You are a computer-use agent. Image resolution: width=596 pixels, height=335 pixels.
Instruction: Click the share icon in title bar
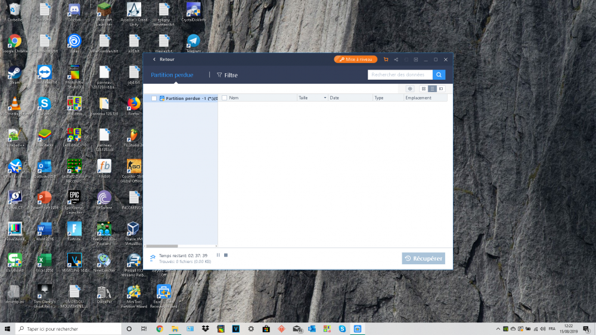396,60
